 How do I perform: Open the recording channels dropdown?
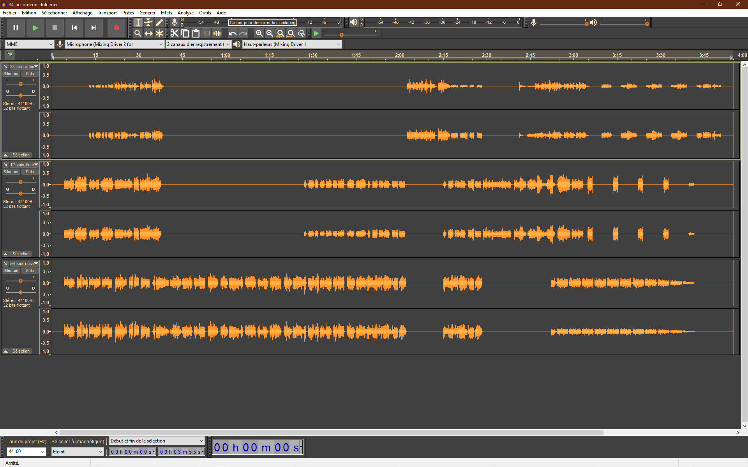[x=198, y=44]
